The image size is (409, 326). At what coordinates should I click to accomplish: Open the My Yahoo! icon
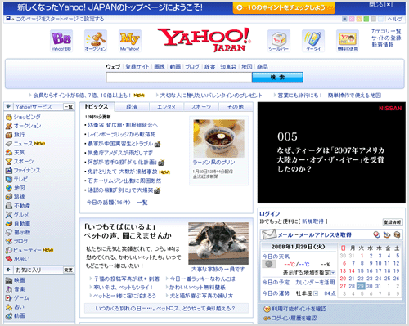tap(130, 41)
